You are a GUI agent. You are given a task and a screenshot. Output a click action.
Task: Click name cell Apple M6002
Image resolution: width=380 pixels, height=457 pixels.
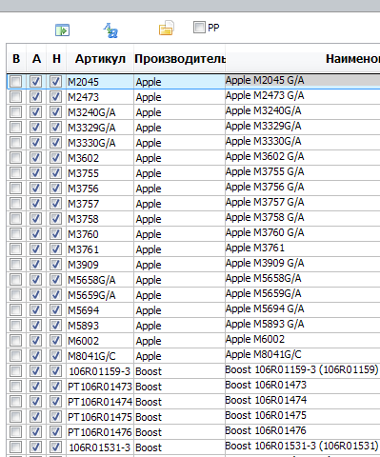point(303,340)
